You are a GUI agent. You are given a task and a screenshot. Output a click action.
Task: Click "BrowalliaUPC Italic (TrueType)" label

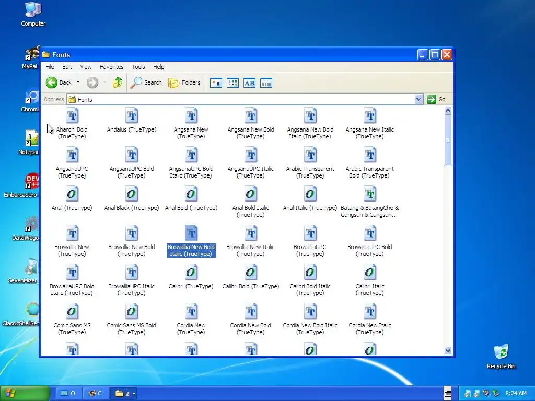click(131, 289)
